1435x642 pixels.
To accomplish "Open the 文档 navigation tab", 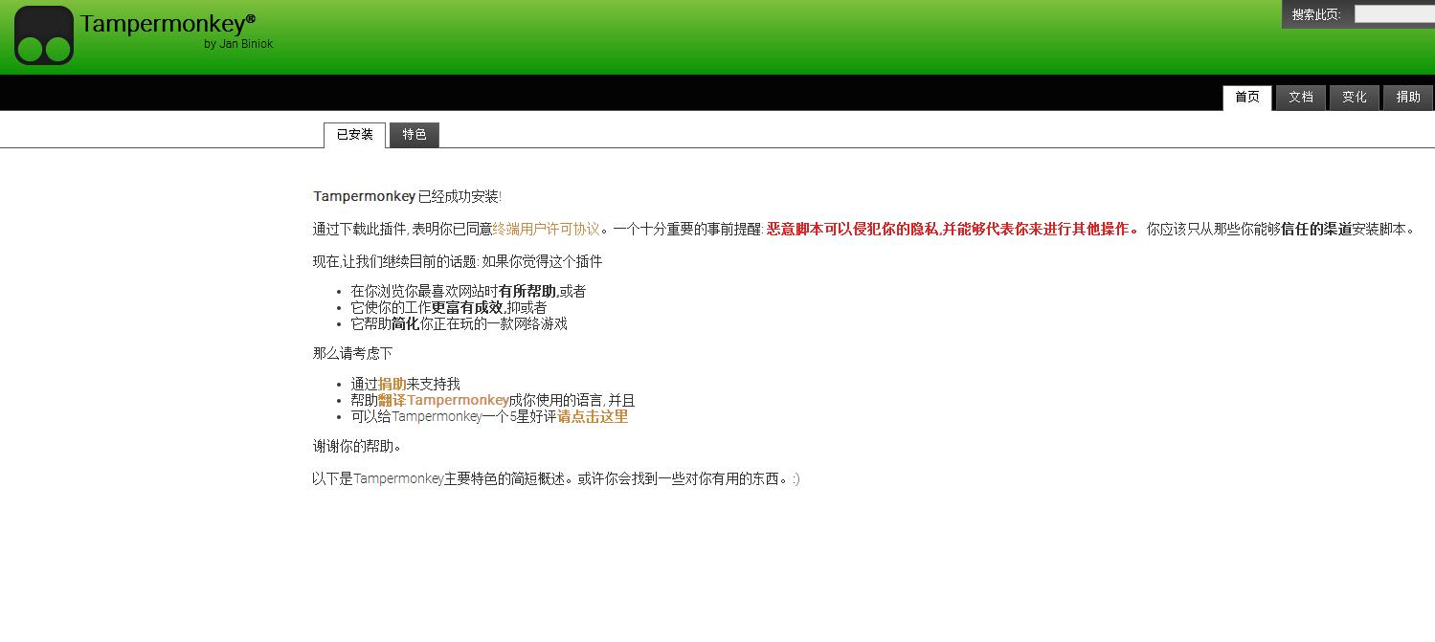I will pos(1301,98).
